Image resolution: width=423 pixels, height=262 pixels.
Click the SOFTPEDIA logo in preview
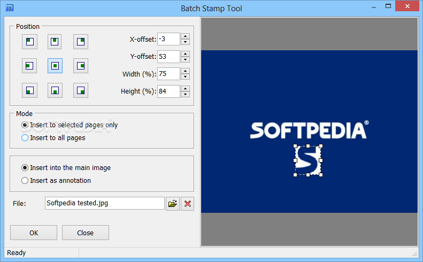click(310, 130)
